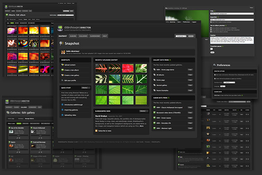Open the Importing galleries link

pyautogui.click(x=71, y=110)
